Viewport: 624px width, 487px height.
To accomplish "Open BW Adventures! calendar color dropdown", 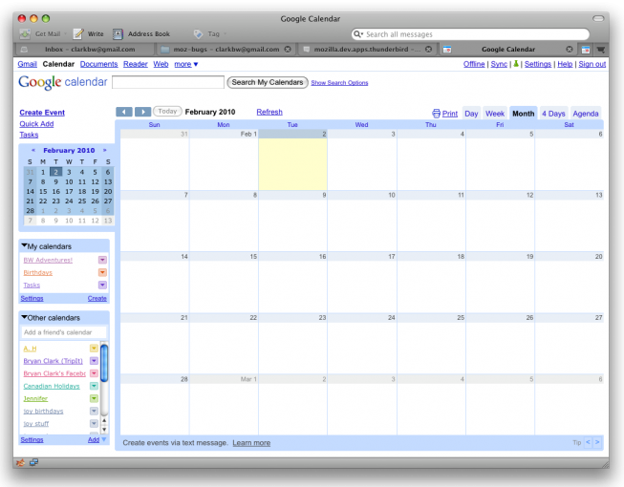I will point(102,260).
